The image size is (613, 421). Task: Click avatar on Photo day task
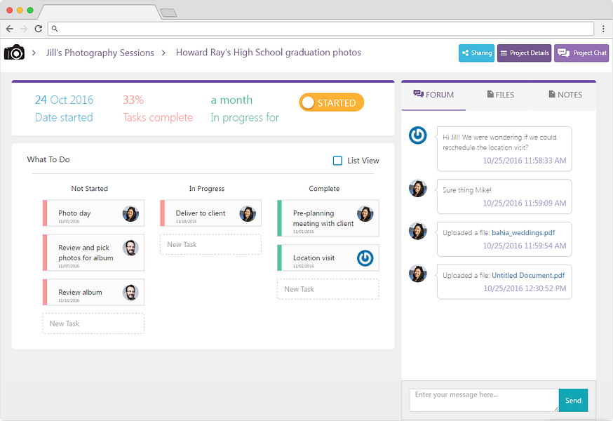(x=130, y=213)
